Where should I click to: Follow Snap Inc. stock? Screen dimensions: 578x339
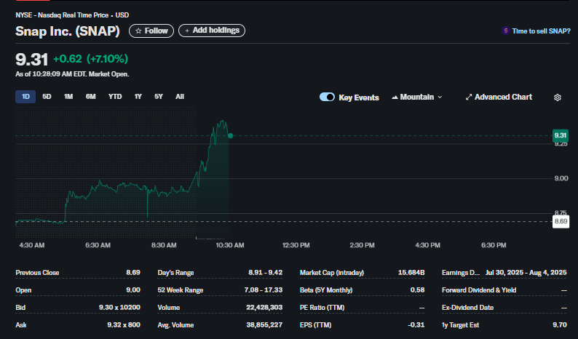(x=151, y=31)
